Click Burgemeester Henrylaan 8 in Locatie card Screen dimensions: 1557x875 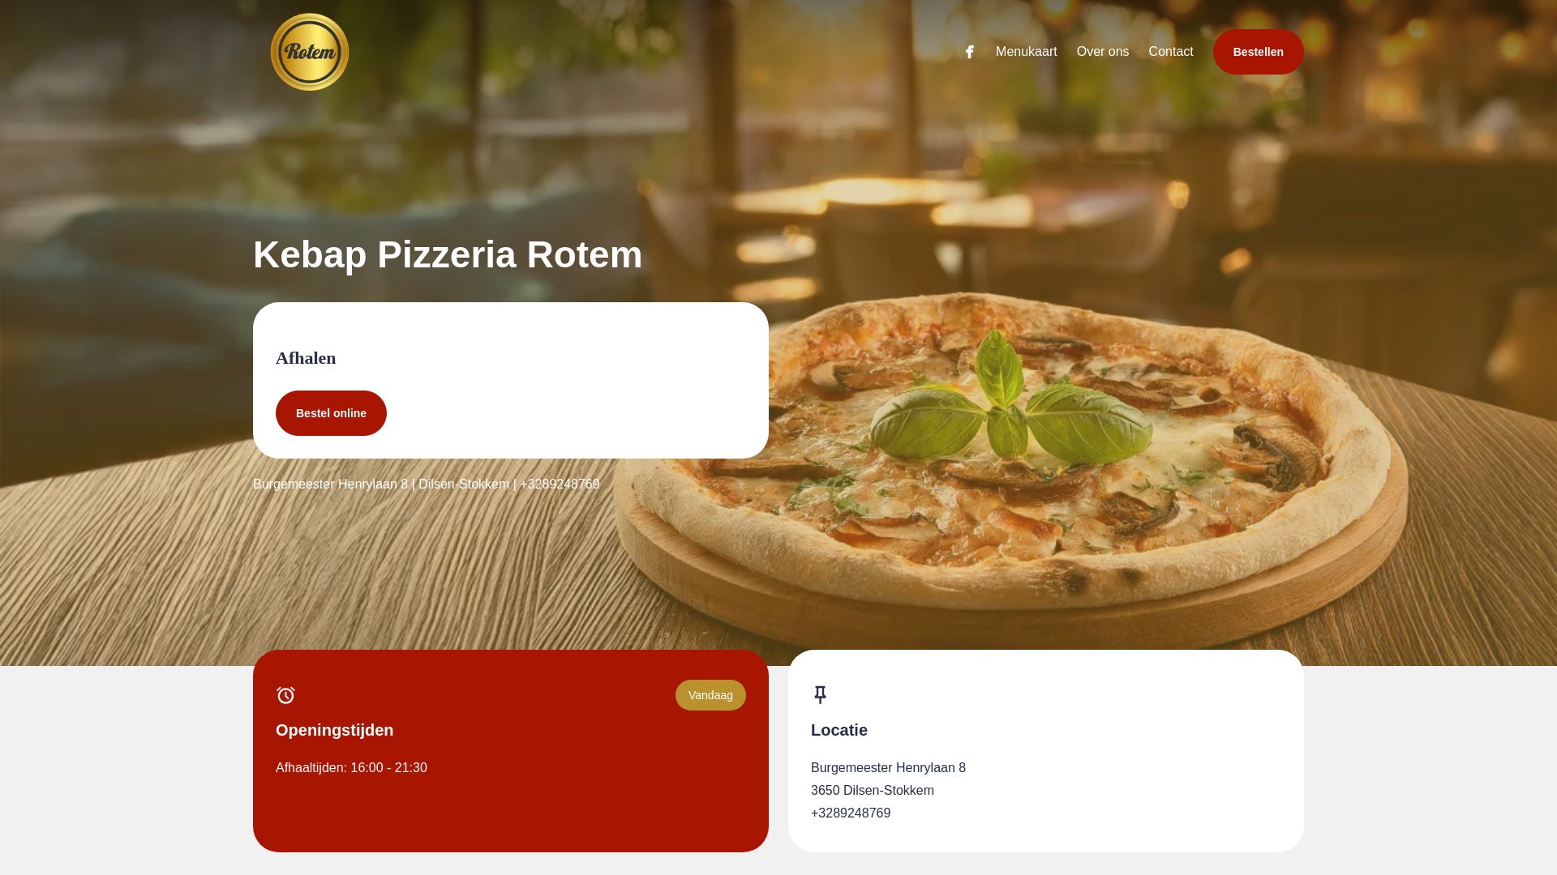(x=888, y=768)
